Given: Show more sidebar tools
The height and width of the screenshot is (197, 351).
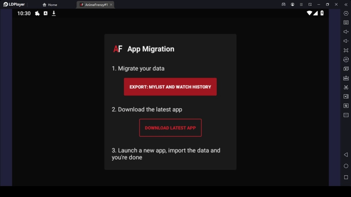Looking at the screenshot, I should (x=346, y=115).
